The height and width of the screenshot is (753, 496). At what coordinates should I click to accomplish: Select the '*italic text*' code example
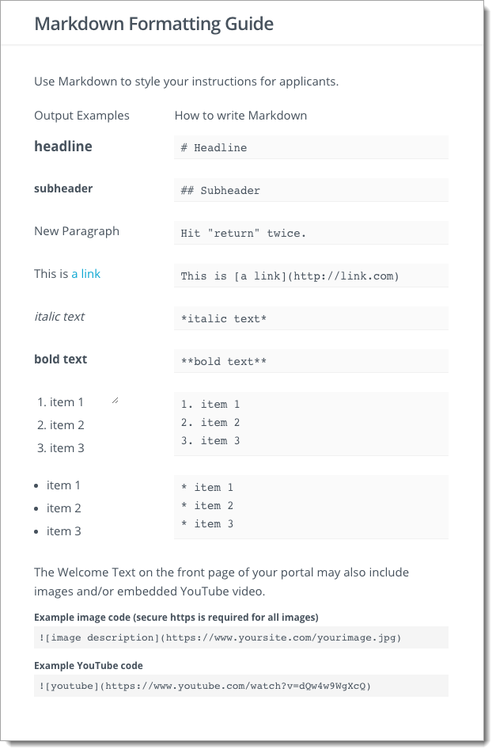(311, 318)
